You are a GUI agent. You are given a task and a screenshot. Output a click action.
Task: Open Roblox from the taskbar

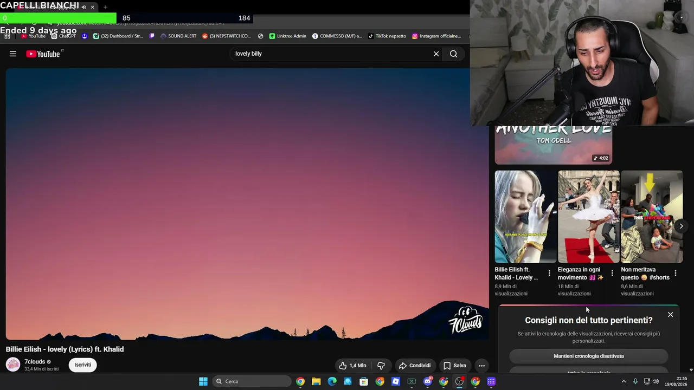[396, 381]
